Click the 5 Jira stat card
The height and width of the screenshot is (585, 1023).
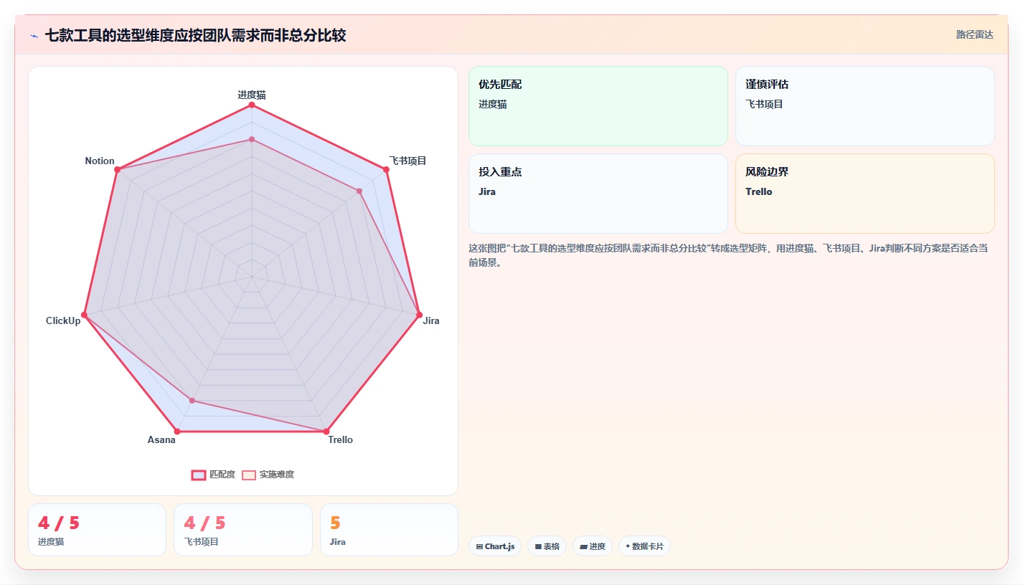point(389,530)
